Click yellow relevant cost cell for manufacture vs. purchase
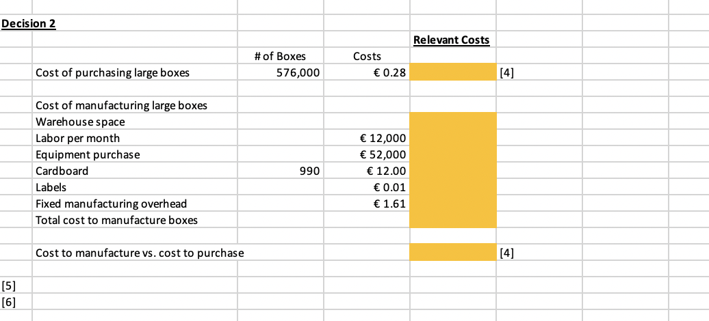The image size is (709, 321). point(452,253)
